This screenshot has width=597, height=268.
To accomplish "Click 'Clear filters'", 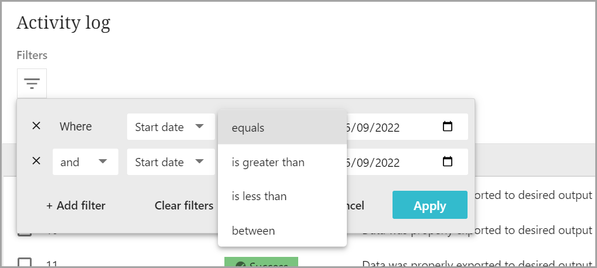I will coord(184,205).
